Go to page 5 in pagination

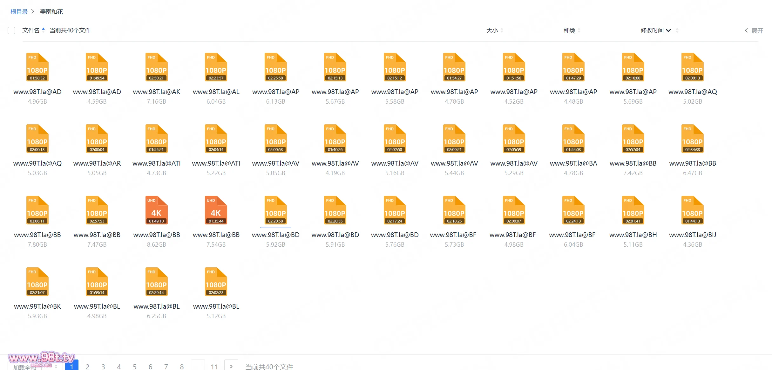pos(135,367)
